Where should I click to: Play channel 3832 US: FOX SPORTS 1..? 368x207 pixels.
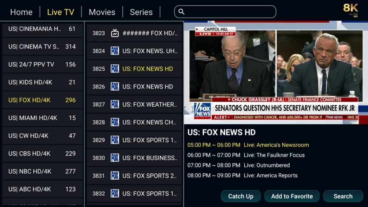[134, 194]
